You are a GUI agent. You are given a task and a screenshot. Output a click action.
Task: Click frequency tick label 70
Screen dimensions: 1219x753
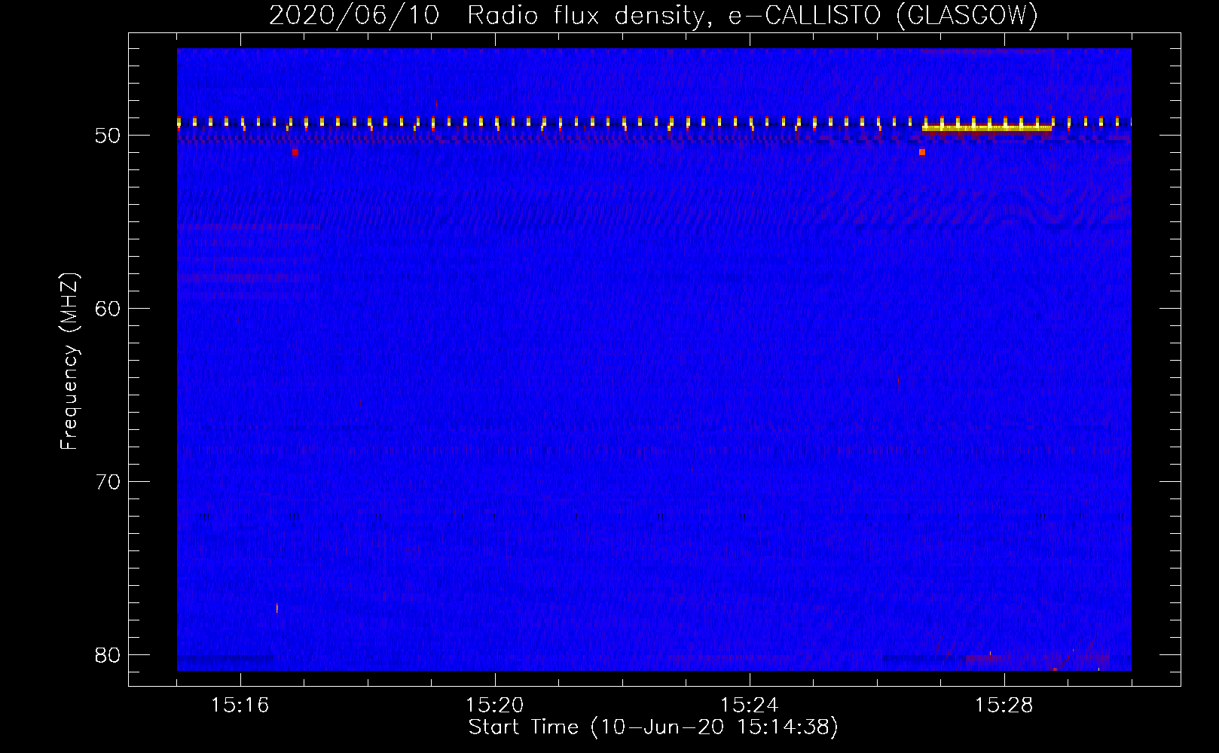108,482
